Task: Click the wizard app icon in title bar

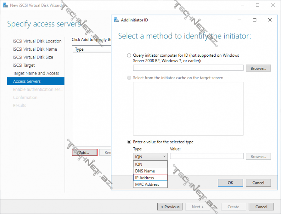Action: tap(4, 5)
